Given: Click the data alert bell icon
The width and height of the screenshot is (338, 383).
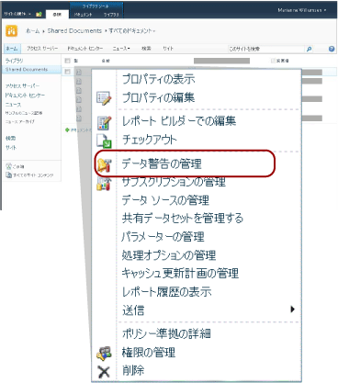Looking at the screenshot, I should point(104,165).
